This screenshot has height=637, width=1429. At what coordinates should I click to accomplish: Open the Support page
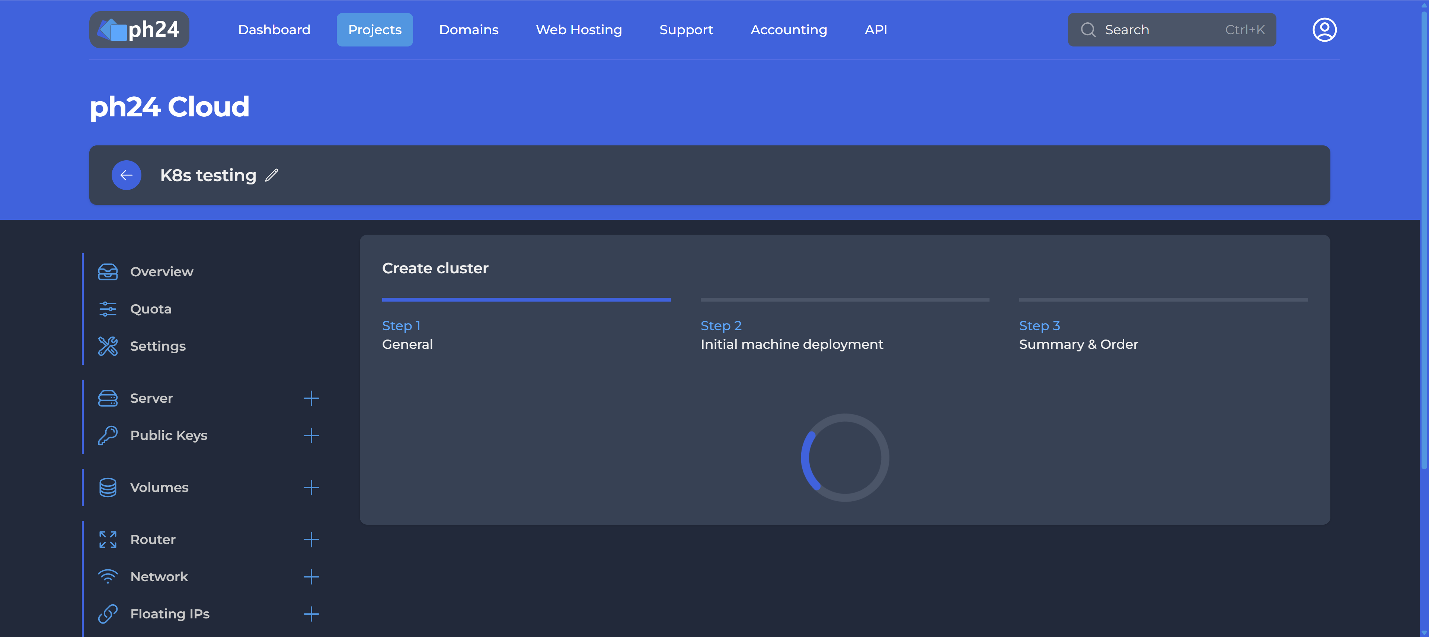tap(685, 29)
